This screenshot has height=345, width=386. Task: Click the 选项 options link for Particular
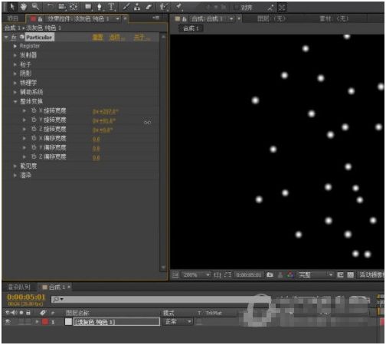(116, 38)
